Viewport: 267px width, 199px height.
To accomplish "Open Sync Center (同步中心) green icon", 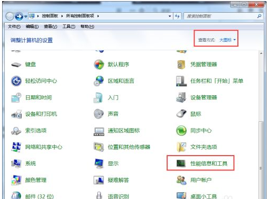I will click(x=181, y=131).
